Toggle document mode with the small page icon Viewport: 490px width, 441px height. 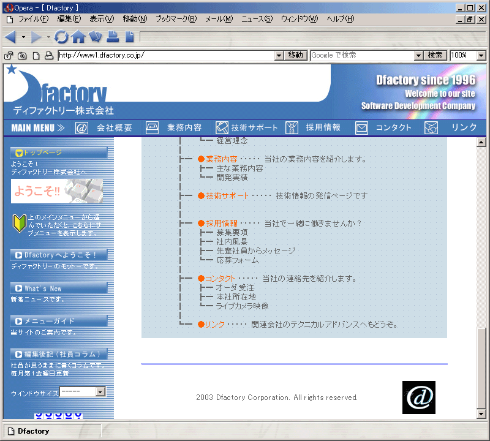tap(36, 56)
